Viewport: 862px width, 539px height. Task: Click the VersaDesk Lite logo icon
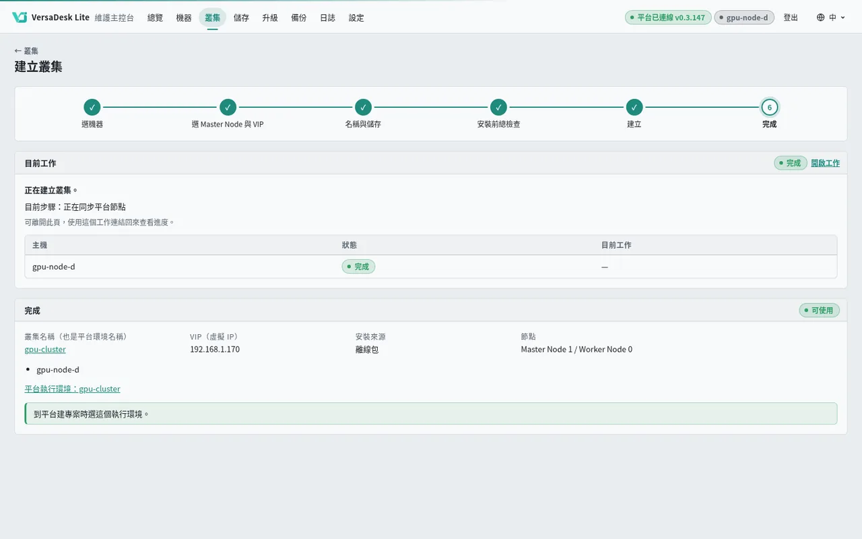pos(20,18)
